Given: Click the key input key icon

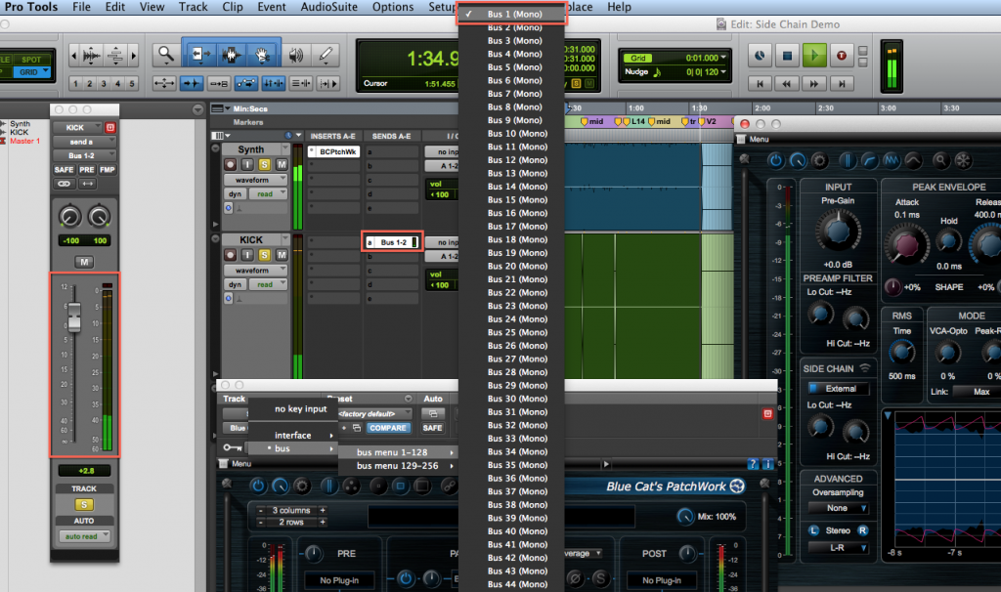Looking at the screenshot, I should point(233,447).
